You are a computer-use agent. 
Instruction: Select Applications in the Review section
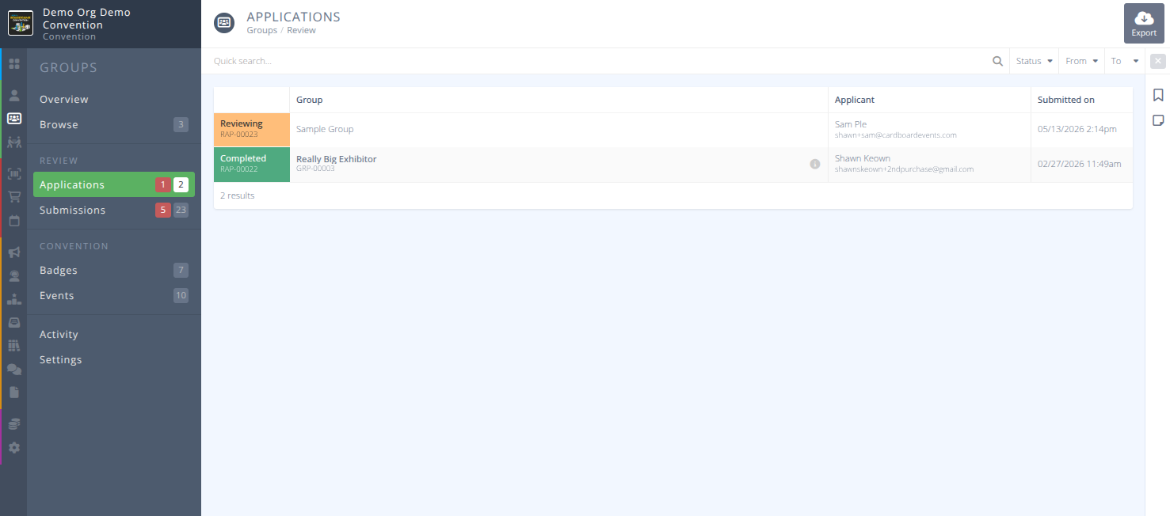pos(114,184)
